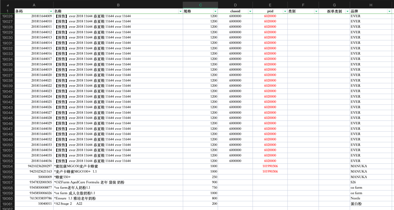Click column header E
Screen dimensions: 394x210
(270, 5)
